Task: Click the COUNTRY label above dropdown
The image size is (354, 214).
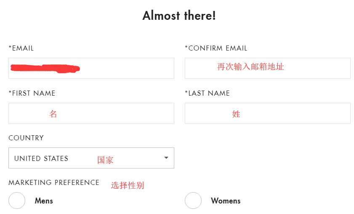Action: 26,138
